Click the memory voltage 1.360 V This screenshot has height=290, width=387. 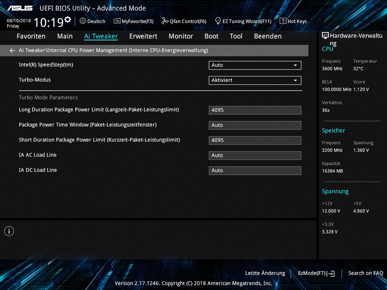[x=361, y=150]
